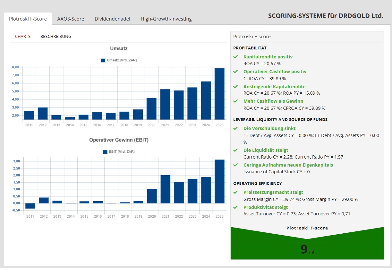The width and height of the screenshot is (392, 268).
Task: Click checkmark beside Geringe Aufnahme neuen Eigenkapitals
Action: tap(235, 165)
